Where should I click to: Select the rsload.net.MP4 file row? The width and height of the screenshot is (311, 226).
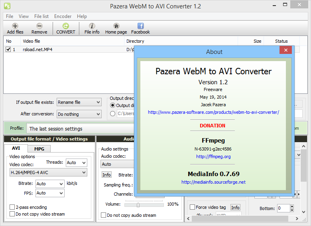[x=69, y=50]
